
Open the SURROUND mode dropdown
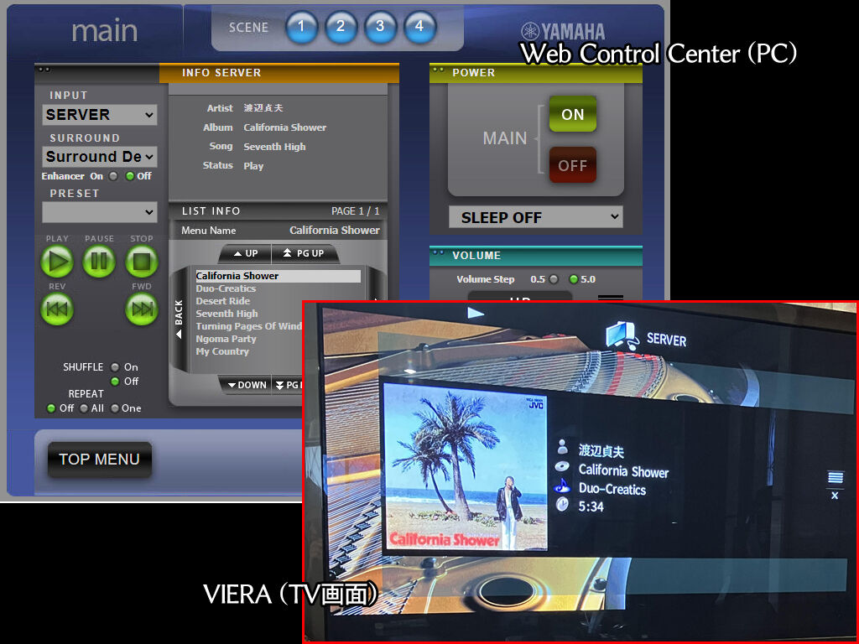(x=100, y=157)
